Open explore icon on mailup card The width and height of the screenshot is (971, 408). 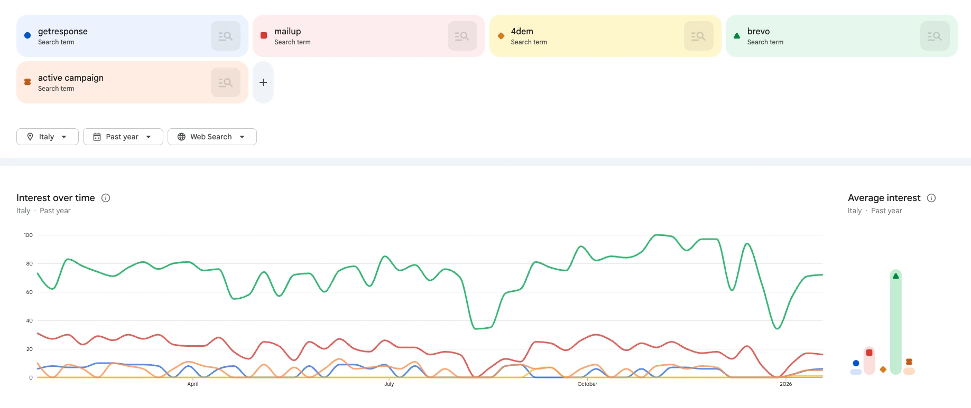pyautogui.click(x=462, y=36)
